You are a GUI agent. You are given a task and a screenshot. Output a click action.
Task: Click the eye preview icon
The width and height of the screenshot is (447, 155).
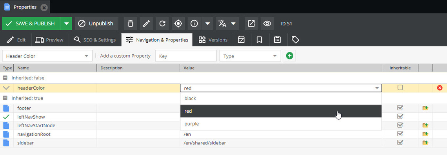pos(267,23)
